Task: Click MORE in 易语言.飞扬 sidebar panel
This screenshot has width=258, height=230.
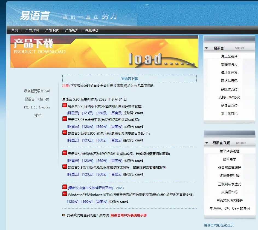Action: pos(241,143)
